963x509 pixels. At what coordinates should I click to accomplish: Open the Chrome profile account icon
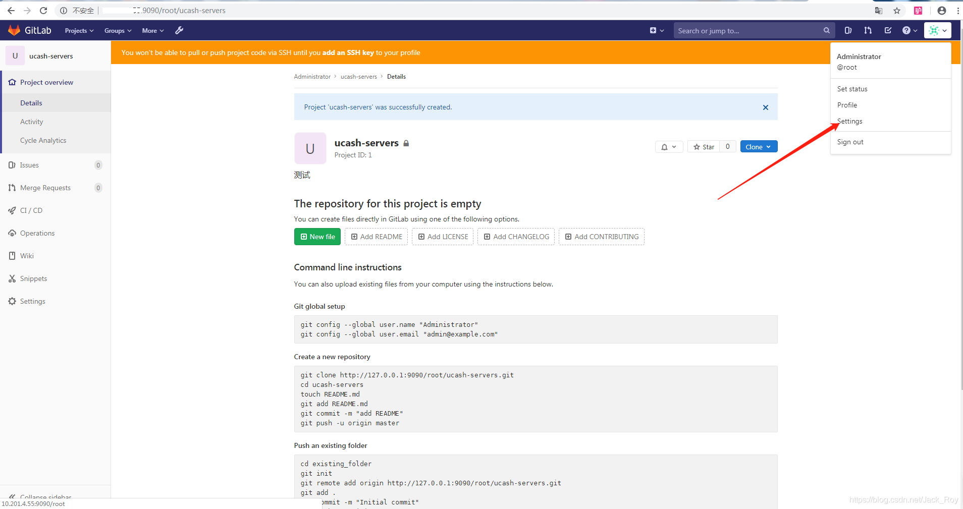[942, 11]
